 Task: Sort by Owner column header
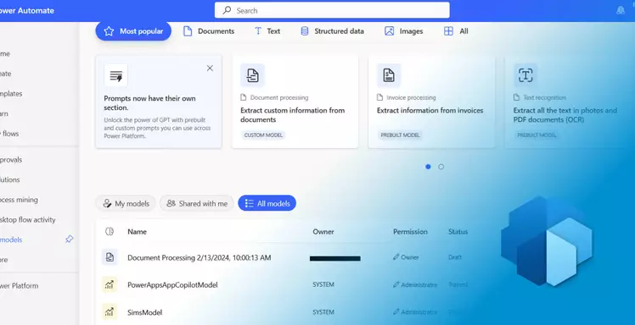coord(323,232)
